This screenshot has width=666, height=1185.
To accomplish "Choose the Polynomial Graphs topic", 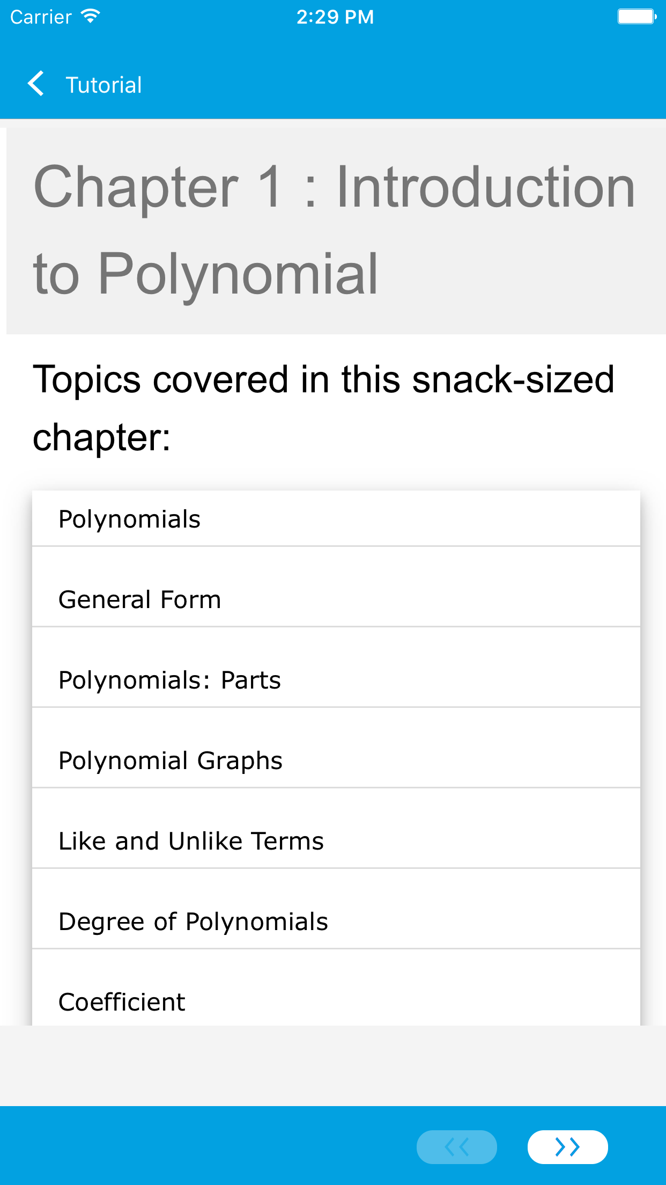I will click(171, 760).
